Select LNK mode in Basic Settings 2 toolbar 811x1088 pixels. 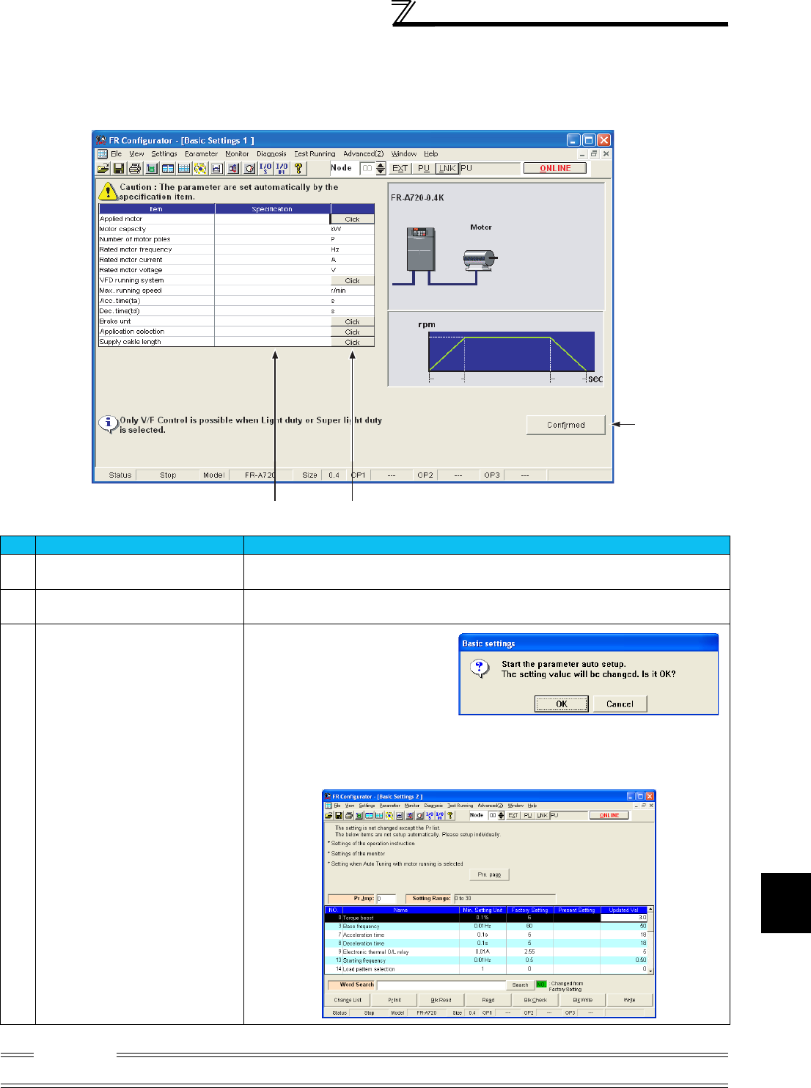542,815
